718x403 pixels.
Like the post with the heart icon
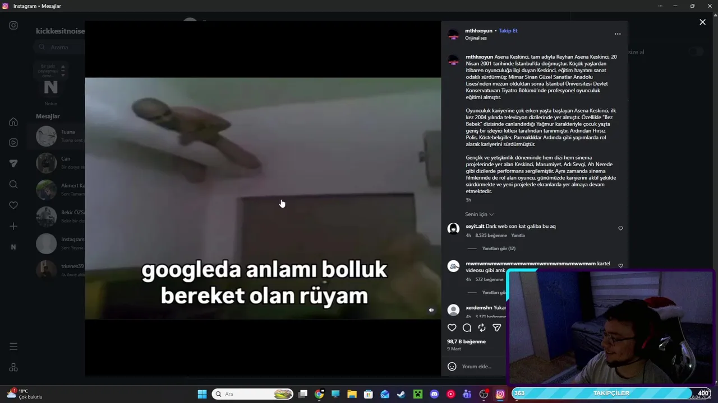click(x=452, y=328)
